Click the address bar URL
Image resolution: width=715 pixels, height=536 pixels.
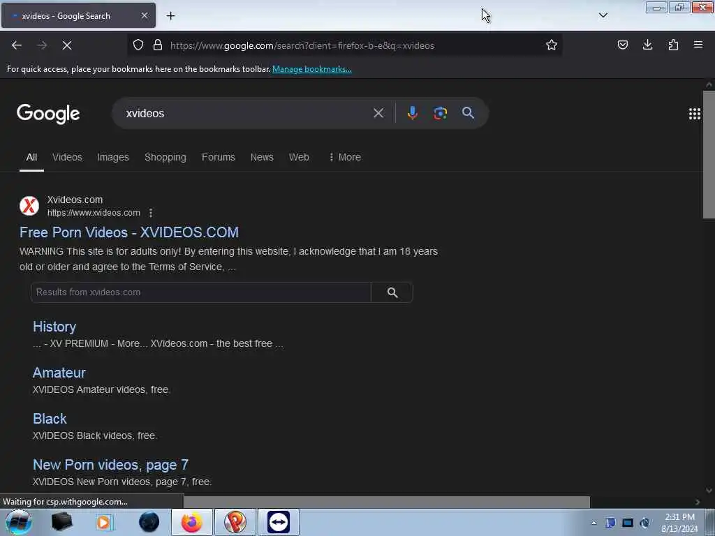302,45
